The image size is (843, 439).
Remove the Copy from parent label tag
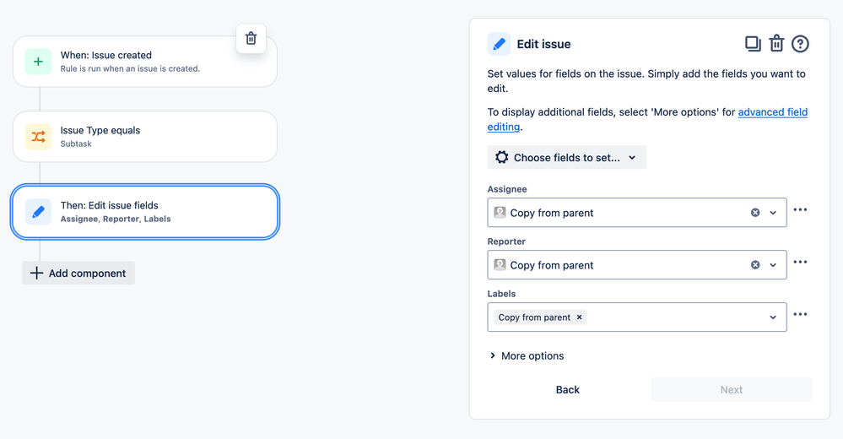[579, 317]
